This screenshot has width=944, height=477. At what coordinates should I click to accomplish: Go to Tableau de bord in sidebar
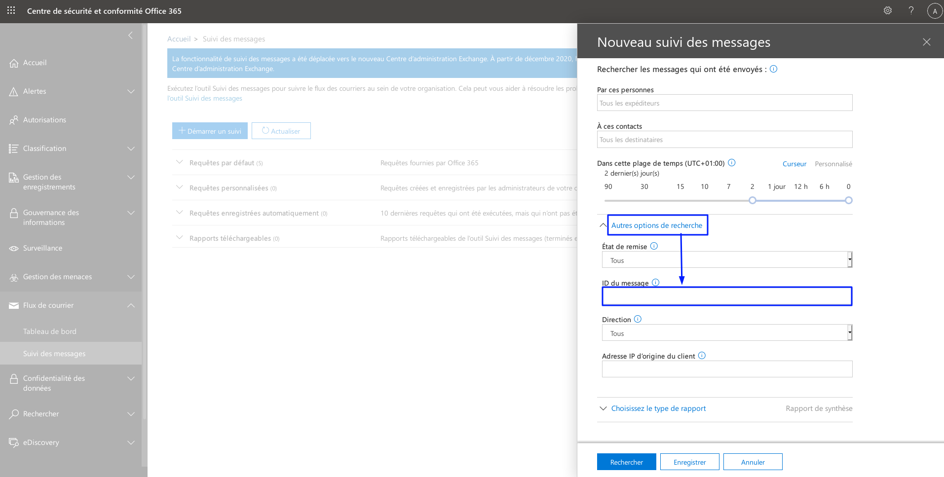pos(50,331)
